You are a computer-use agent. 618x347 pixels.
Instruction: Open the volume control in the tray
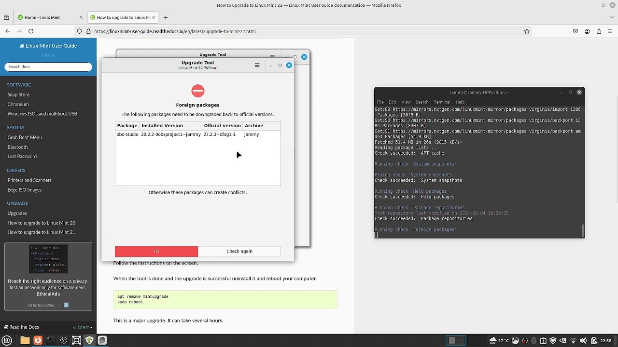(583, 341)
